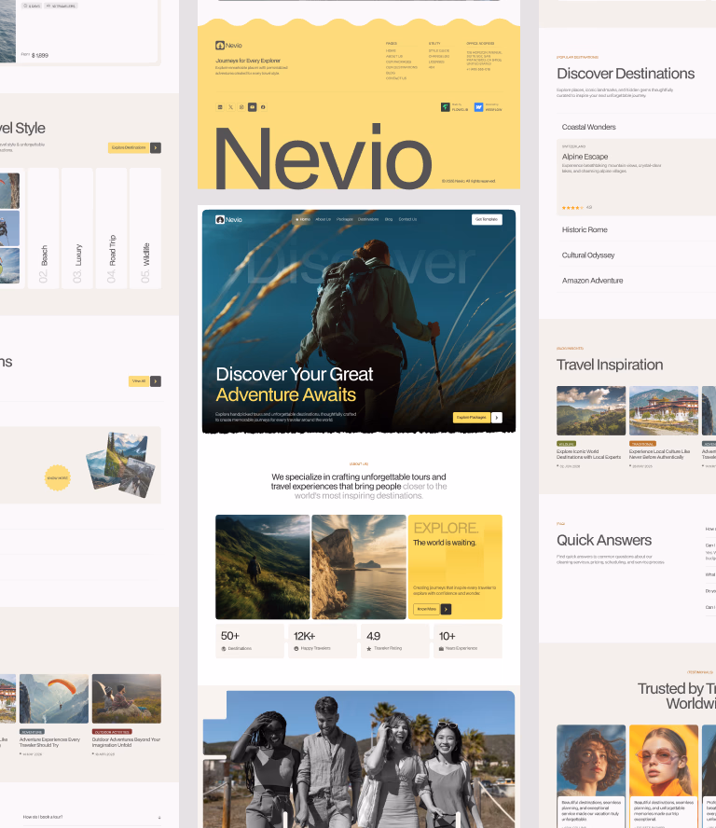The image size is (716, 828).
Task: Click the hiker-on-hillside image in About section
Action: click(x=262, y=567)
